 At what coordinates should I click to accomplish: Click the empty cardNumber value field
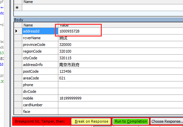point(121,105)
